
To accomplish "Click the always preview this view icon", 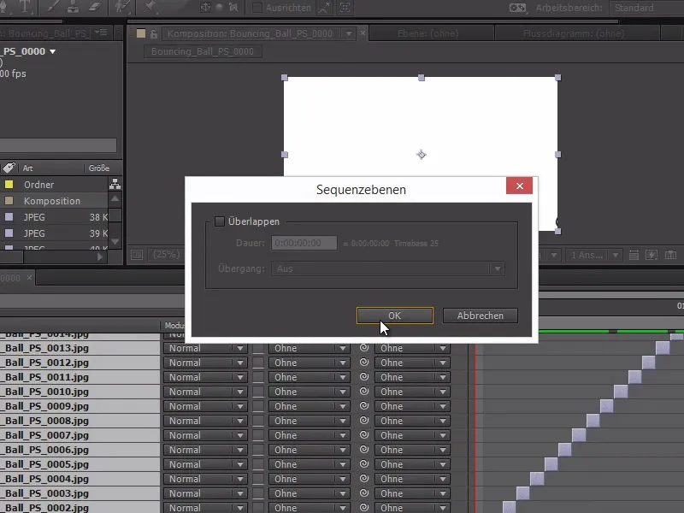I will click(x=137, y=255).
